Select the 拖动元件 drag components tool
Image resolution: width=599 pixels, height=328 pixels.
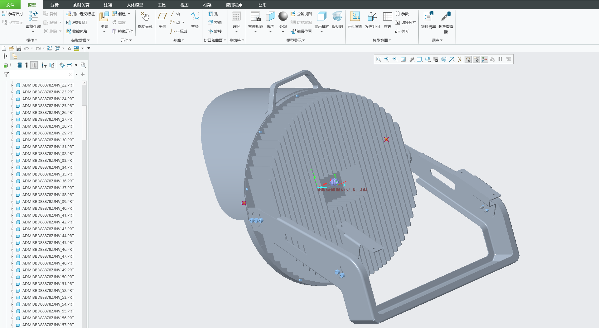145,17
